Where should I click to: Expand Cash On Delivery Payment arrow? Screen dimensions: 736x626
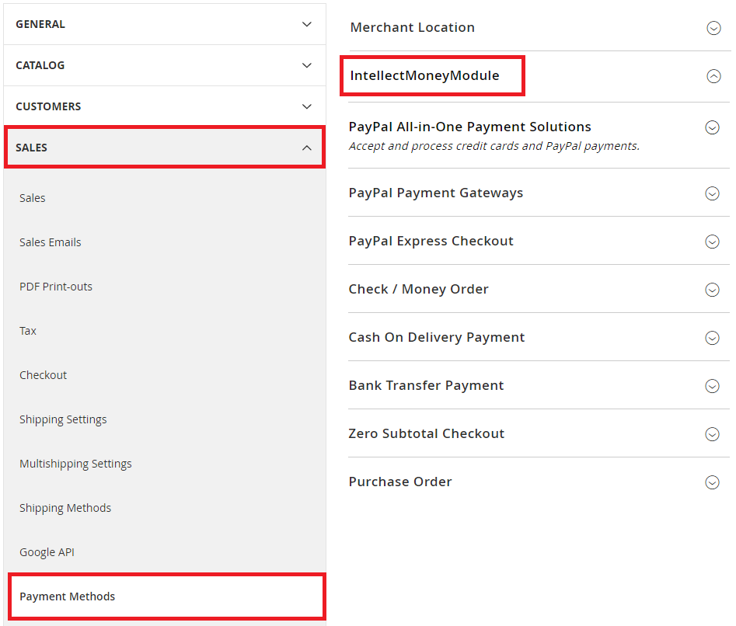coord(712,338)
